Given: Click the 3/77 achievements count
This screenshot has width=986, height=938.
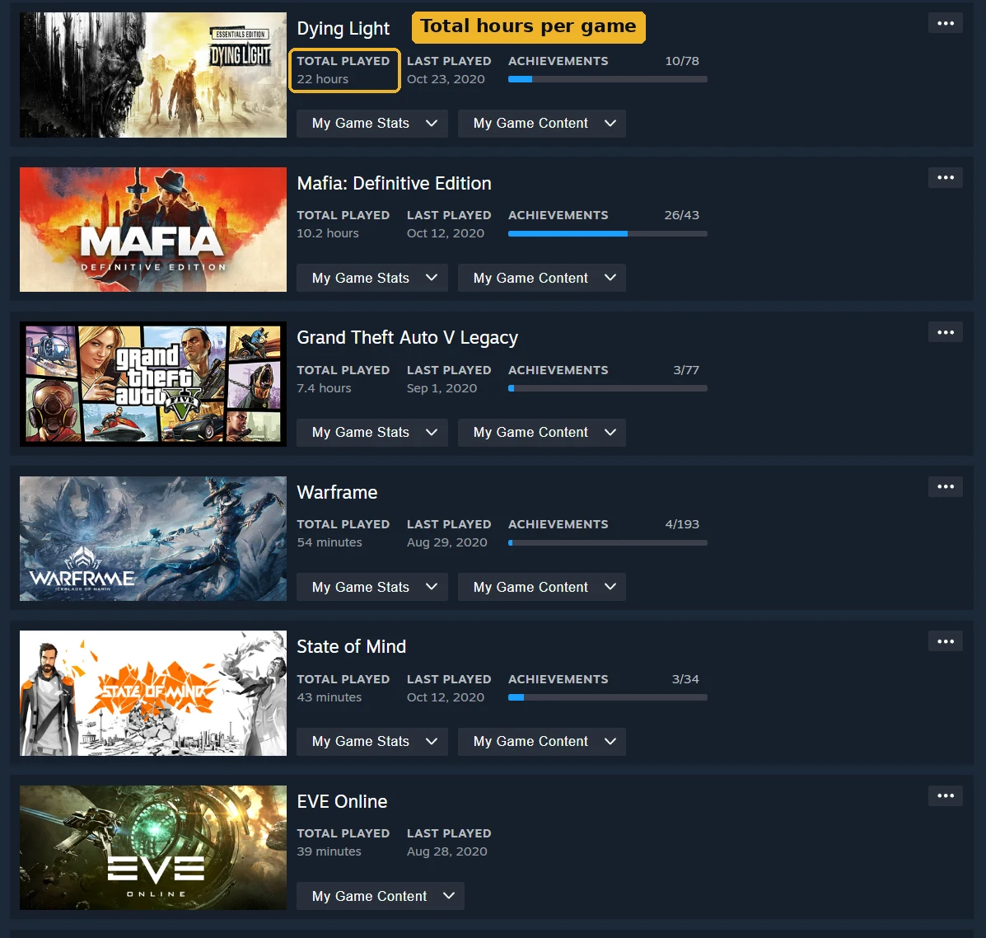Looking at the screenshot, I should pyautogui.click(x=686, y=370).
